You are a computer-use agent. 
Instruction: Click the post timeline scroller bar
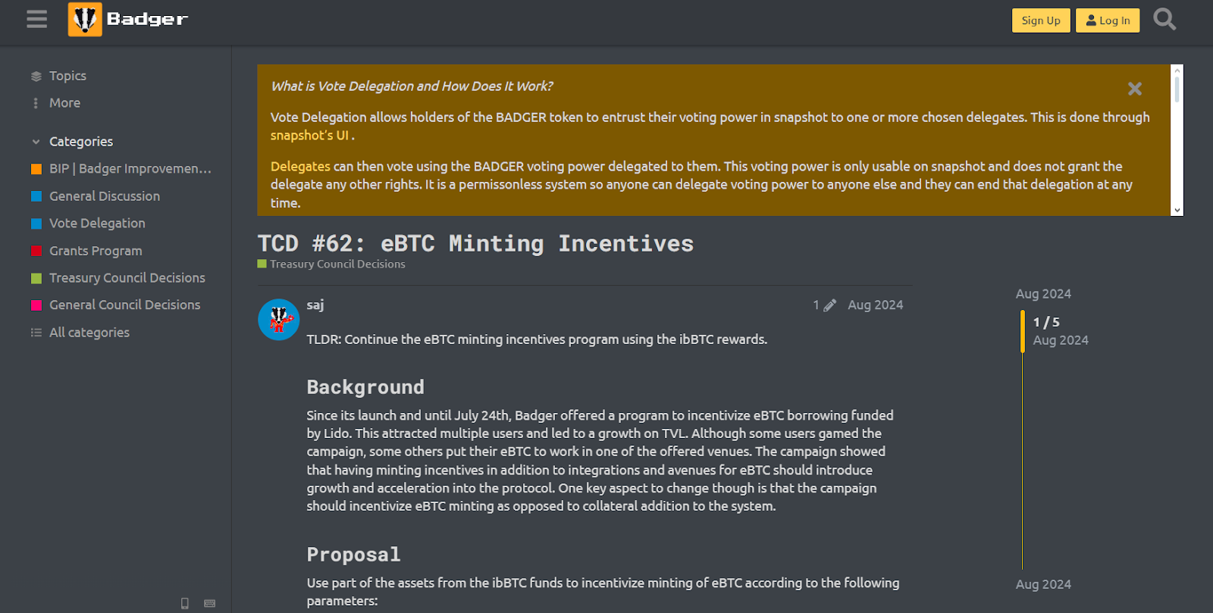[1023, 331]
